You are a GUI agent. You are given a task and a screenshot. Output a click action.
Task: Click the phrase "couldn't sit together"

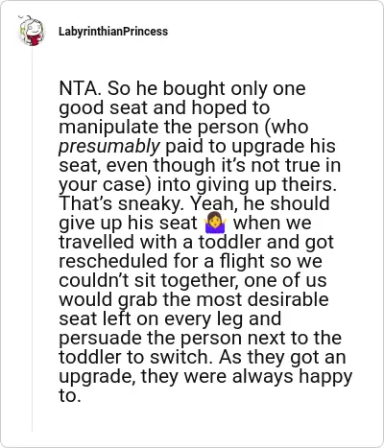(149, 280)
